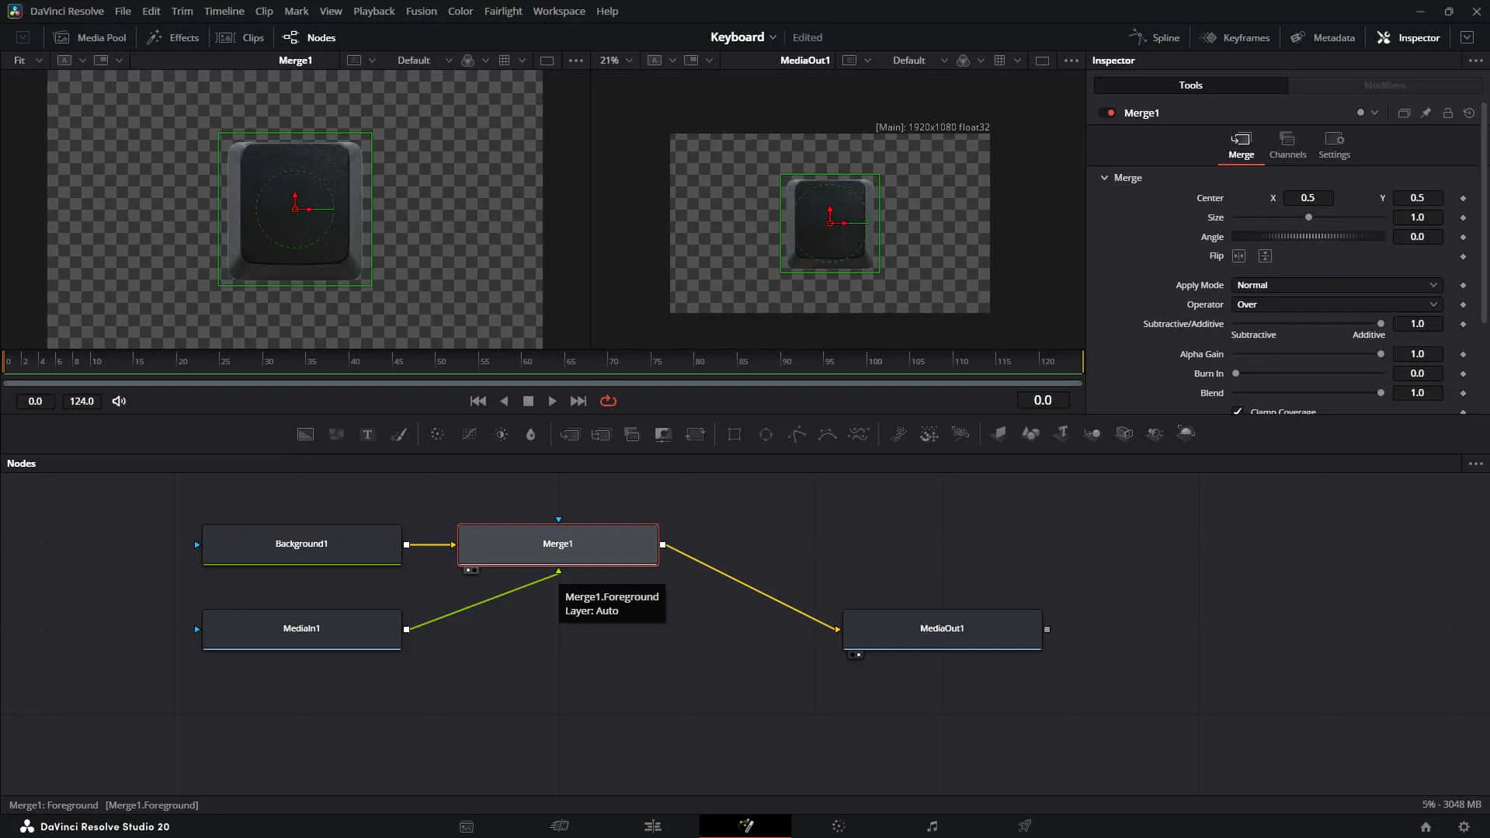Add a Rectangle mask from the toolbar
Viewport: 1490px width, 838px height.
click(734, 434)
